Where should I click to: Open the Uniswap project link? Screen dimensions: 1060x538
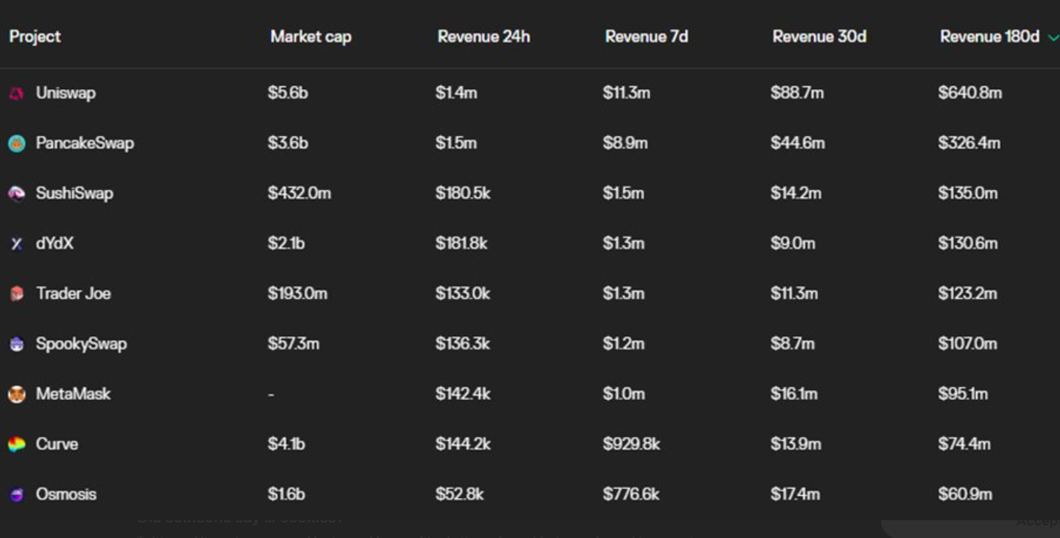tap(65, 94)
